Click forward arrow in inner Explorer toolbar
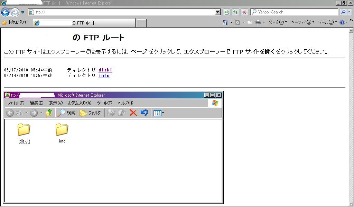The image size is (354, 207). 34,113
